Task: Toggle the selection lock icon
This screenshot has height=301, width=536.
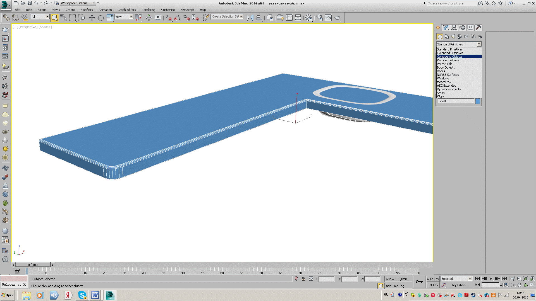Action: click(x=303, y=279)
